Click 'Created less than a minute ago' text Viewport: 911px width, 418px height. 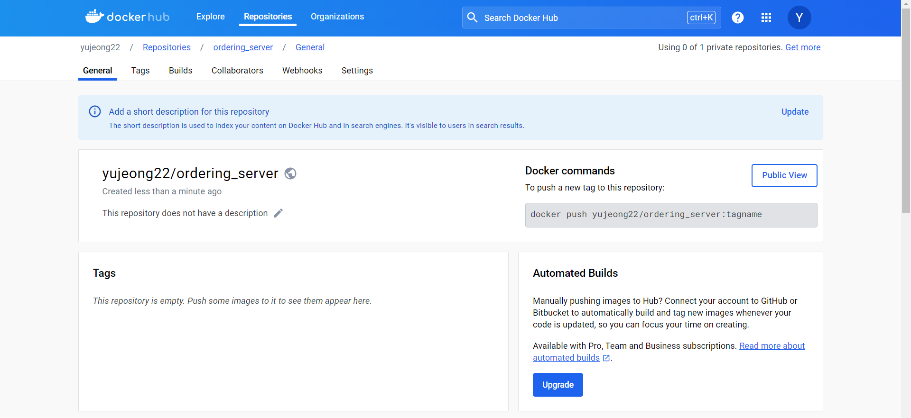tap(162, 191)
